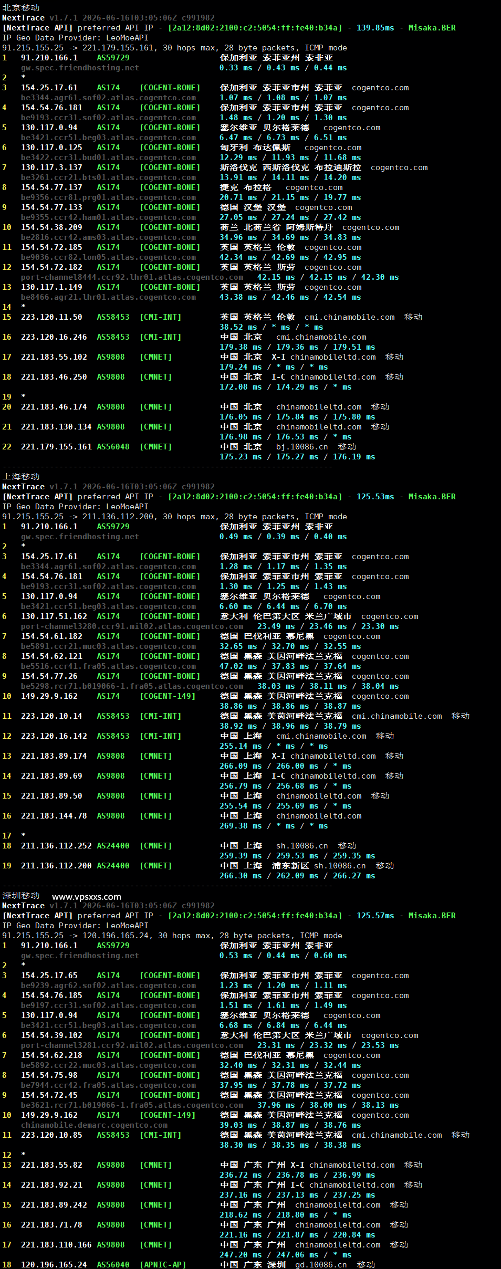This screenshot has height=1269, width=501.
Task: Click the hop IP "223.120.11.50"
Action: 51,317
